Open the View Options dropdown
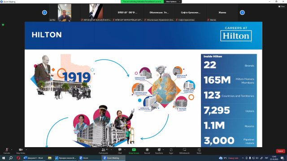Image resolution: width=287 pixels, height=161 pixels. [172, 2]
